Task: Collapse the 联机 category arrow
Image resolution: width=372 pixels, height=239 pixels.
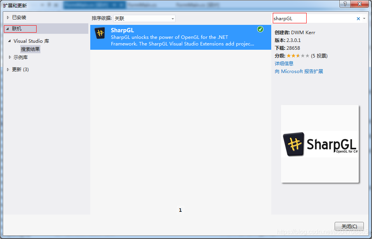Action: (8, 29)
